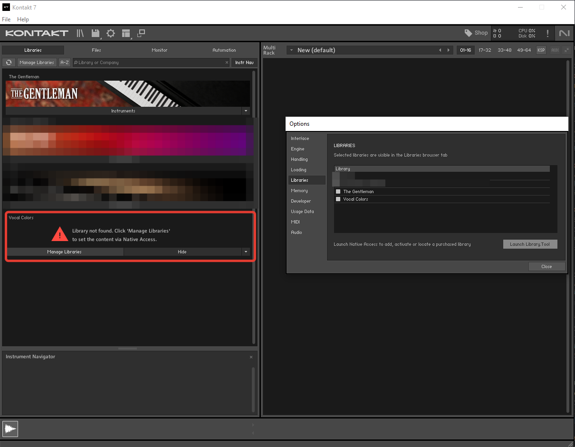Tick The Gentleman library checkbox
This screenshot has width=575, height=447.
tap(338, 192)
